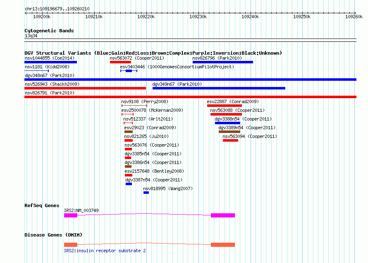Open IRS2|insulin receptor substrate 2 link
368x263 pixels.
(105, 251)
